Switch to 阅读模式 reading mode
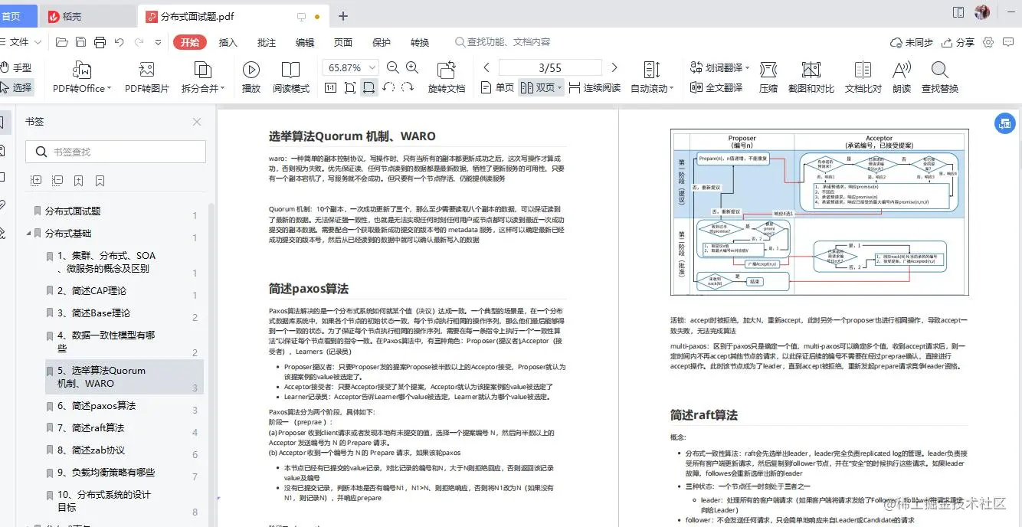 (x=291, y=77)
